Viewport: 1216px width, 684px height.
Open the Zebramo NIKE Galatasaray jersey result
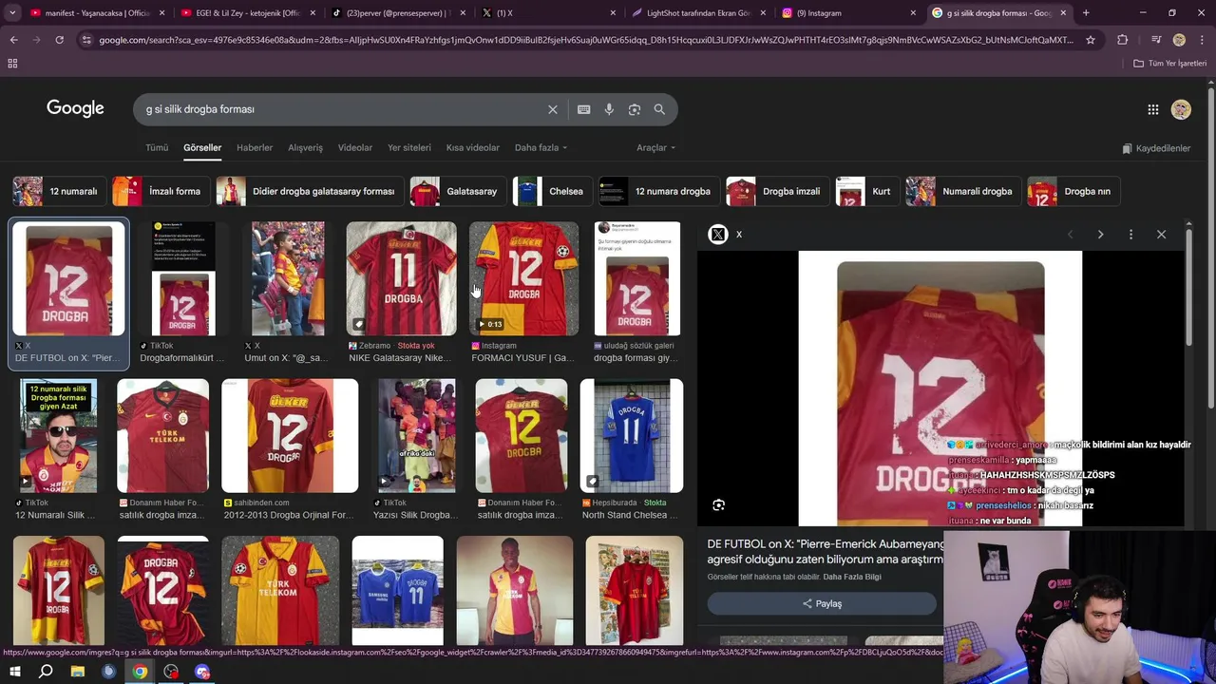pyautogui.click(x=401, y=293)
